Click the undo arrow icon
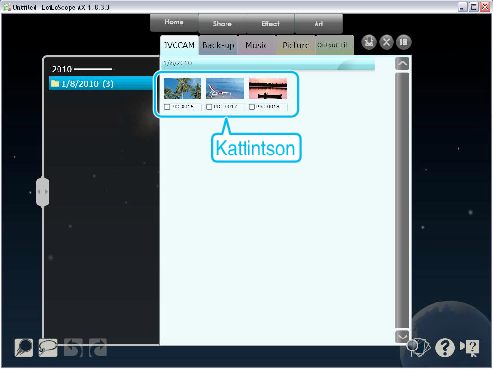The width and height of the screenshot is (493, 369). click(x=73, y=347)
